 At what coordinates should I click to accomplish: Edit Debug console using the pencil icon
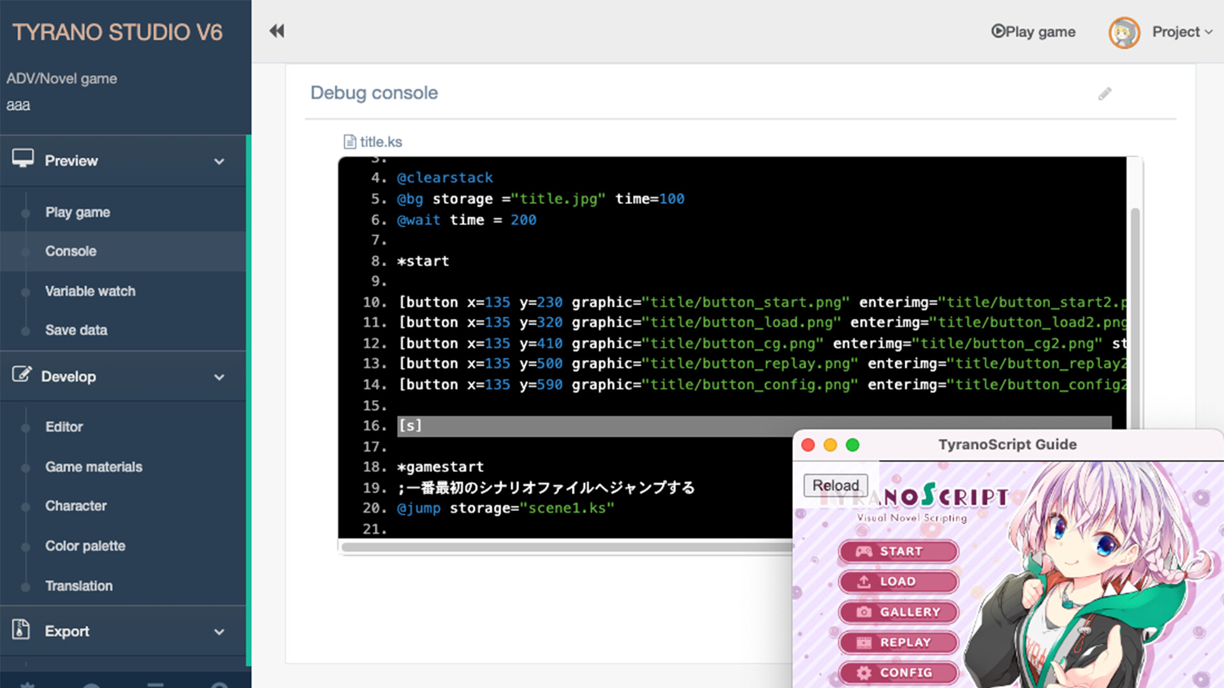[x=1105, y=93]
